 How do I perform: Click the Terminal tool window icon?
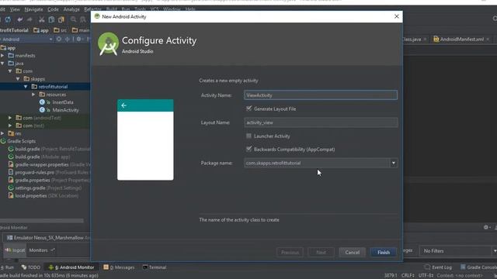[145, 267]
